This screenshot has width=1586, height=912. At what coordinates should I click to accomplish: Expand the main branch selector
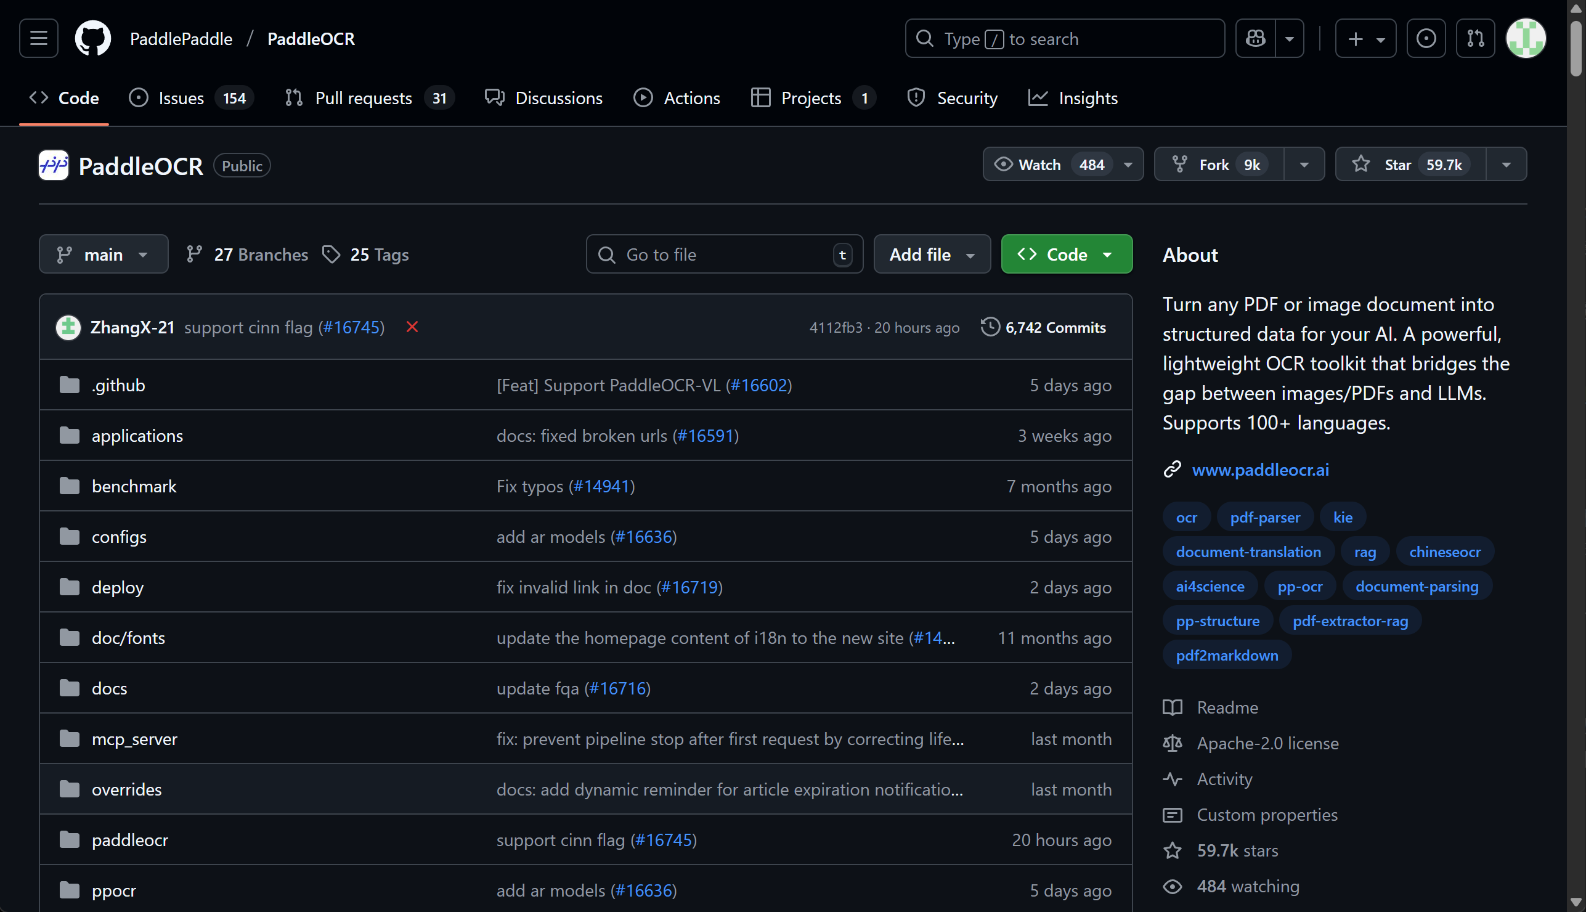pyautogui.click(x=104, y=254)
